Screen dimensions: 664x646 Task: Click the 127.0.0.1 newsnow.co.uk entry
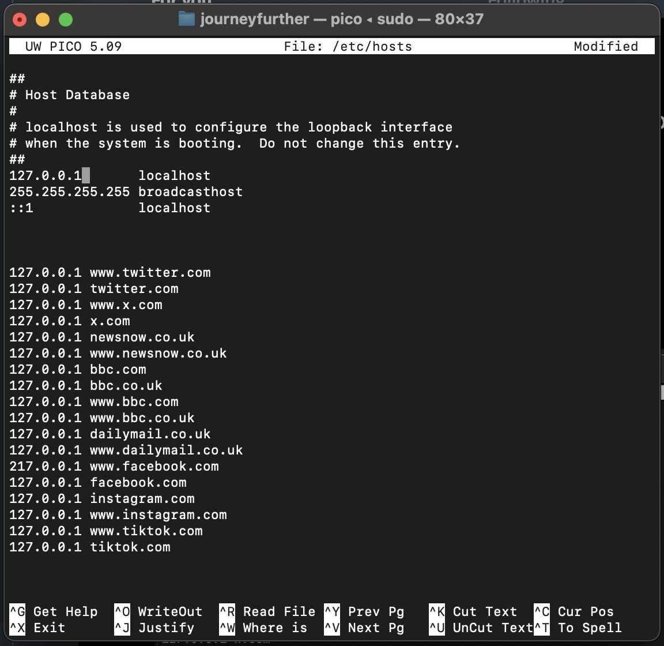(101, 337)
